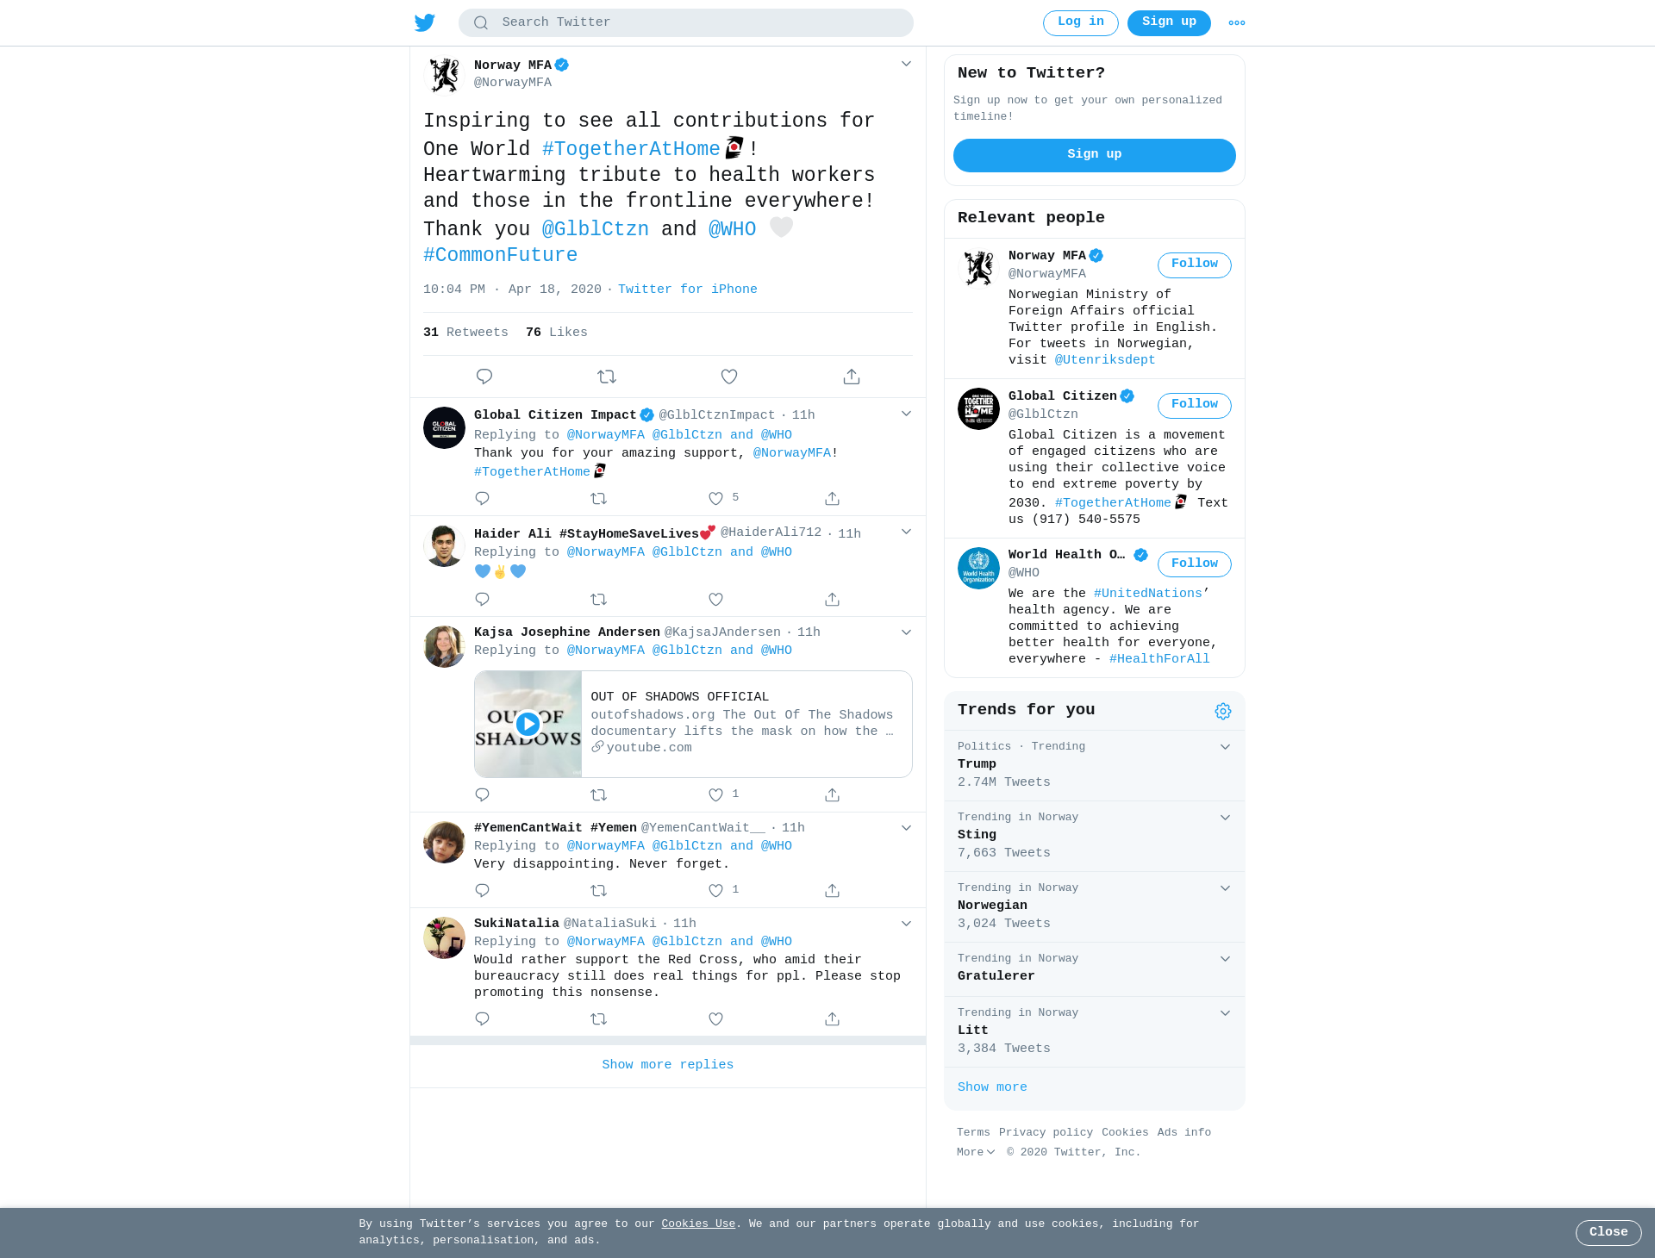This screenshot has width=1655, height=1258.
Task: Play the Out of Shadows video
Action: tap(528, 724)
